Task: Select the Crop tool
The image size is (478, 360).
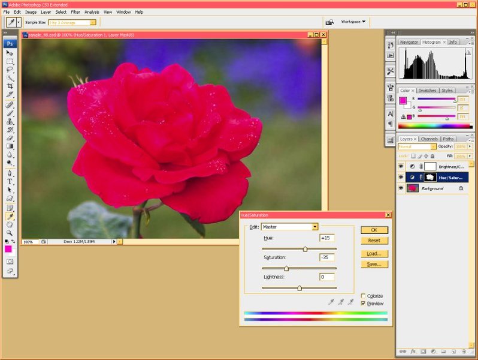Action: click(x=10, y=86)
